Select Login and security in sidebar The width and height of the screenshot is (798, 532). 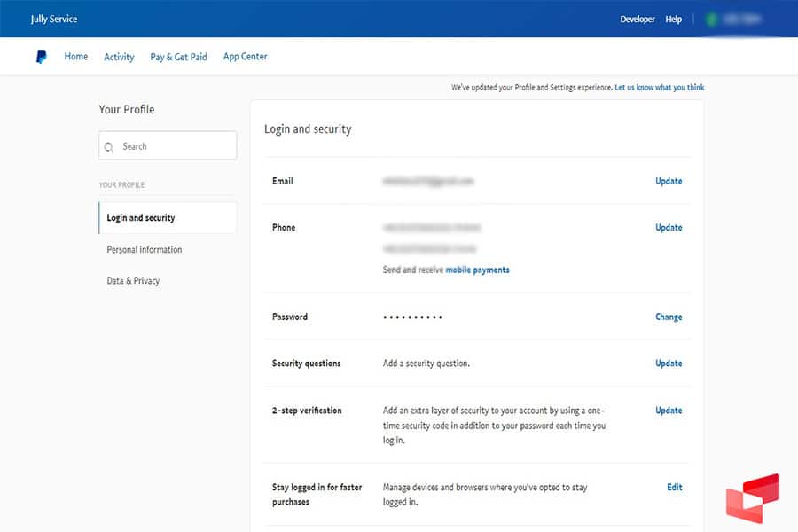pos(141,218)
